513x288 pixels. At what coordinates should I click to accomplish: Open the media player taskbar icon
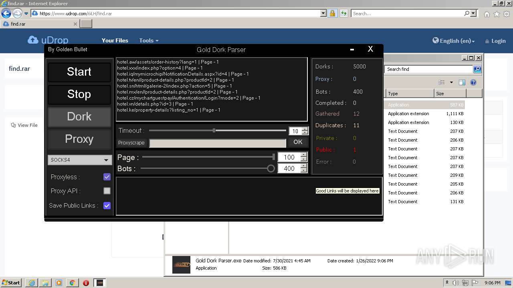pos(59,283)
